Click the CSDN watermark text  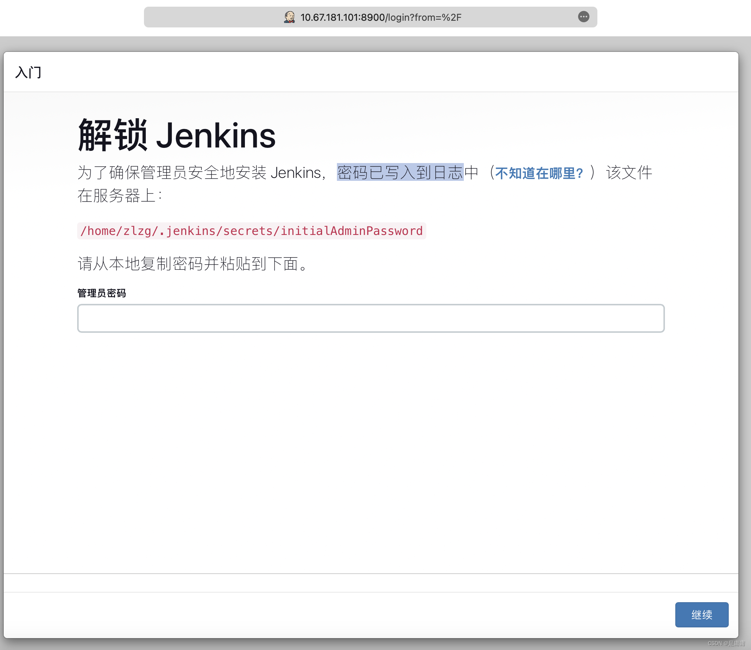coord(726,643)
